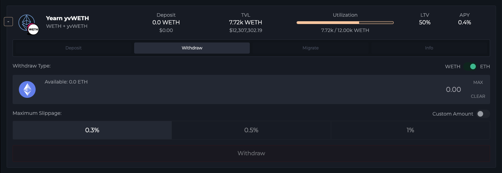Collapse the Yearn yvWETH vault row
The width and height of the screenshot is (502, 173).
point(8,22)
